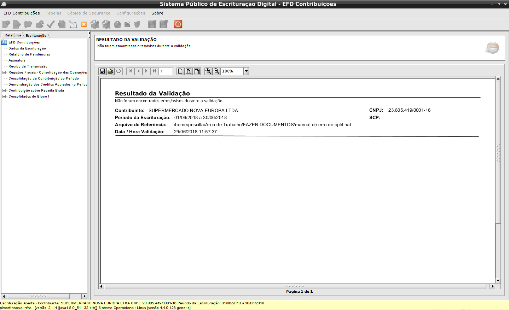The image size is (509, 310).
Task: Expand Contribuição sobre Receita Bruta node
Action: click(x=4, y=90)
